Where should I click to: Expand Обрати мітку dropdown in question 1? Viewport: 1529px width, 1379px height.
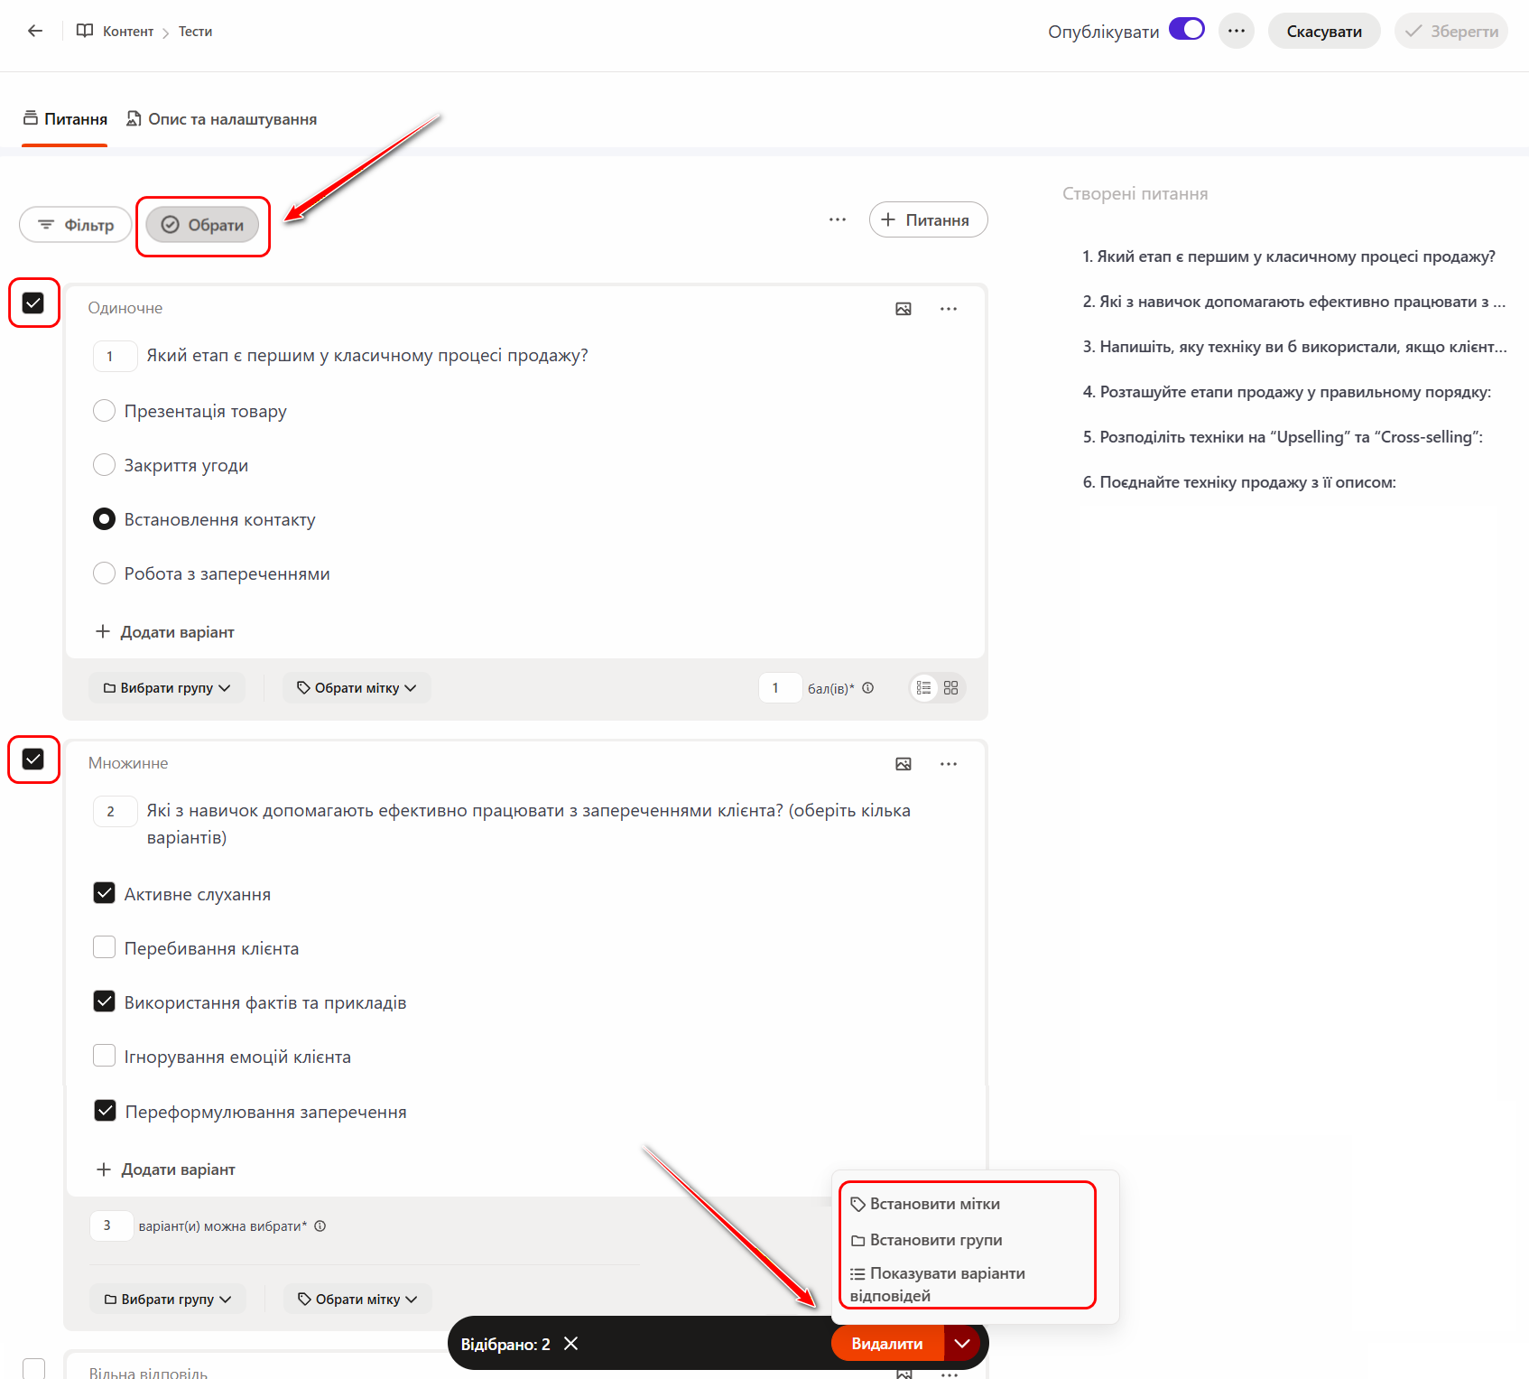357,688
